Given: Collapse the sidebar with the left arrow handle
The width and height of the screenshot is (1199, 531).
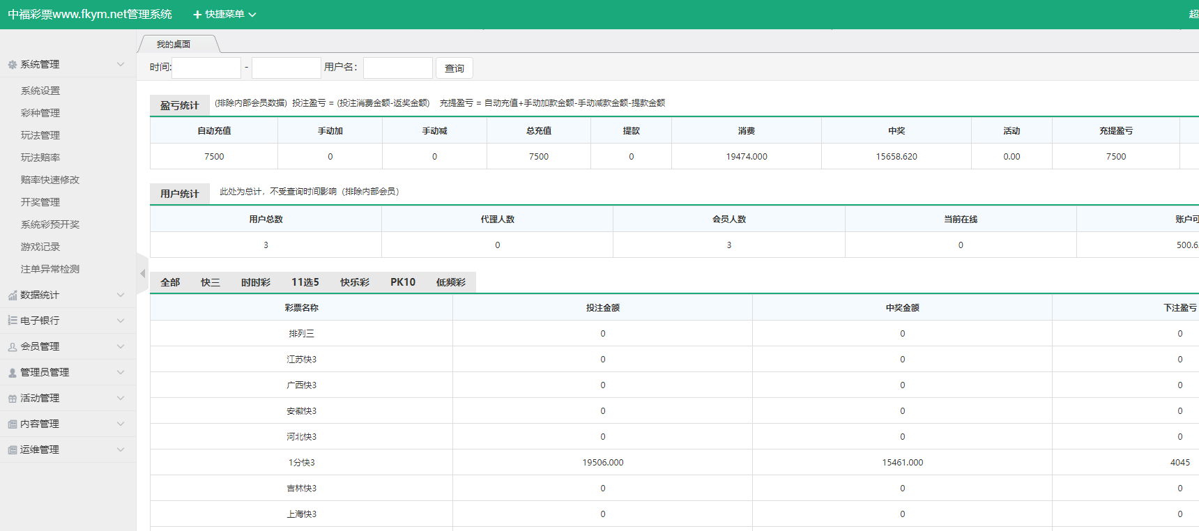Looking at the screenshot, I should point(142,274).
